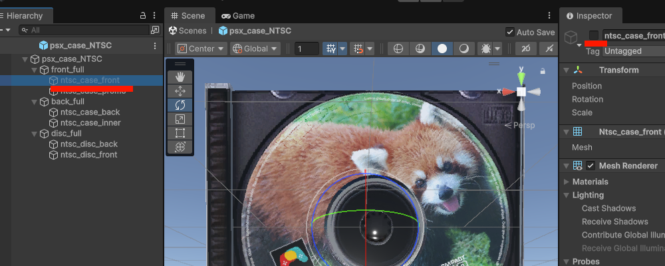Select the Move tool

click(180, 91)
